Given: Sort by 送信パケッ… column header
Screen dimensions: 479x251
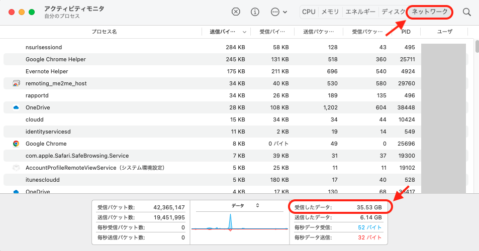Looking at the screenshot, I should pos(318,32).
